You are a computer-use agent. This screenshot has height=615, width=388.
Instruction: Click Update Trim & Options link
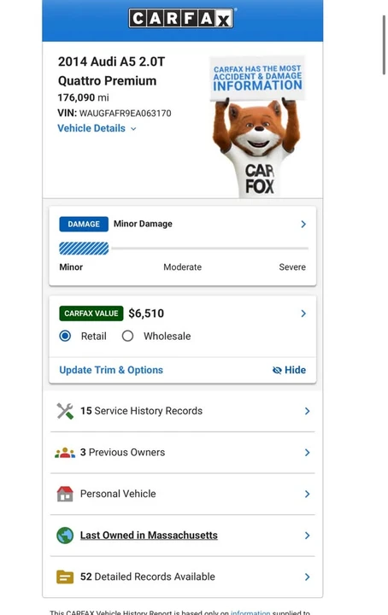pos(111,370)
